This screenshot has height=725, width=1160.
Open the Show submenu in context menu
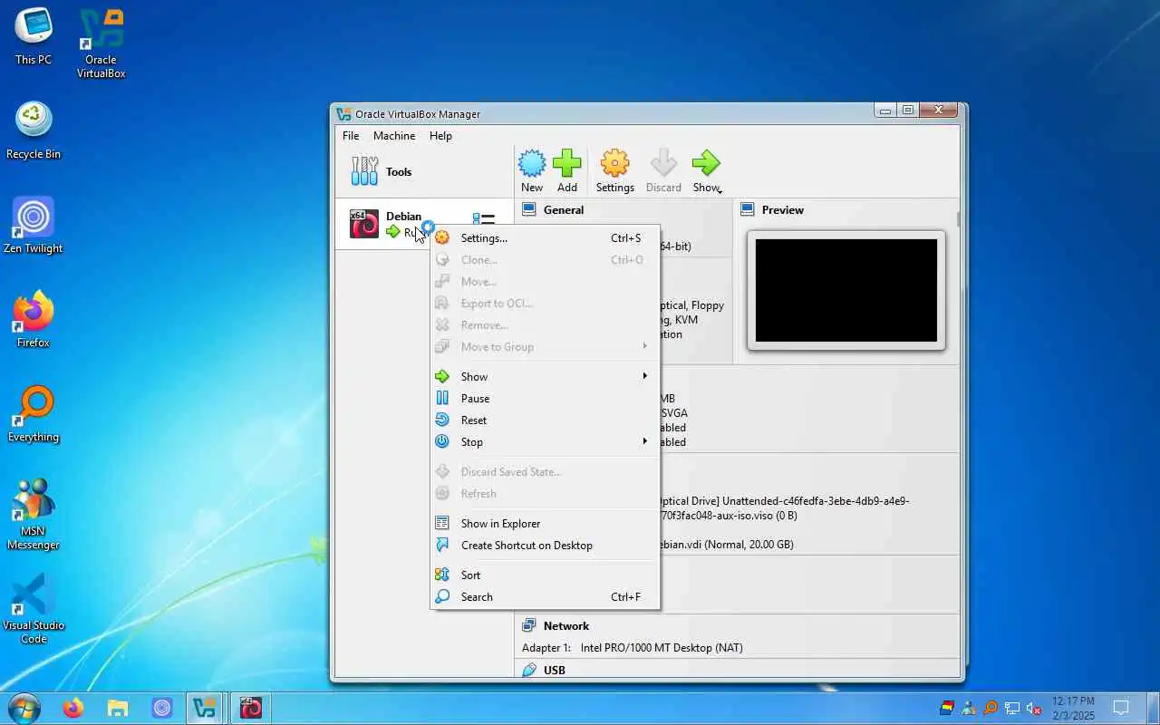tap(545, 377)
